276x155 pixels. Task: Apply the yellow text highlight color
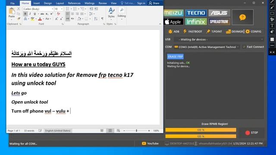pos(32,19)
